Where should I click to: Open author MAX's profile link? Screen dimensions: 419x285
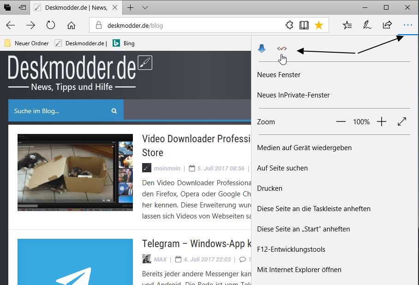pos(160,259)
